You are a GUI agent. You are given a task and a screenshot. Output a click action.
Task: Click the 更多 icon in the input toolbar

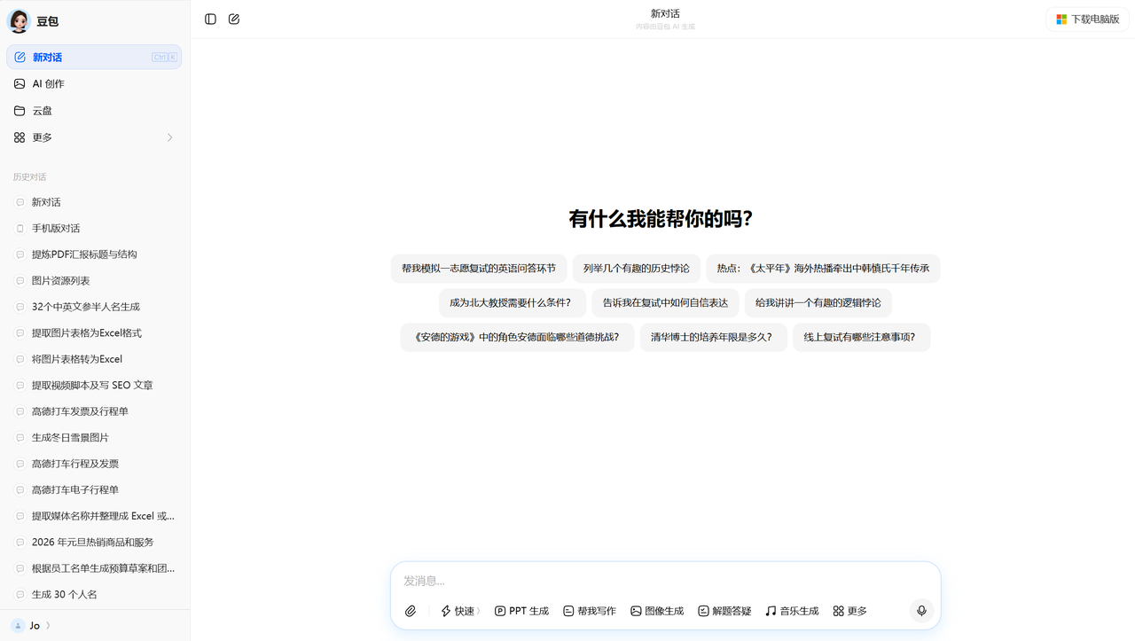[x=849, y=611]
